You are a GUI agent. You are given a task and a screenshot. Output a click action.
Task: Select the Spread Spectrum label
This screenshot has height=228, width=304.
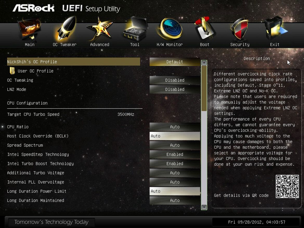coord(25,145)
